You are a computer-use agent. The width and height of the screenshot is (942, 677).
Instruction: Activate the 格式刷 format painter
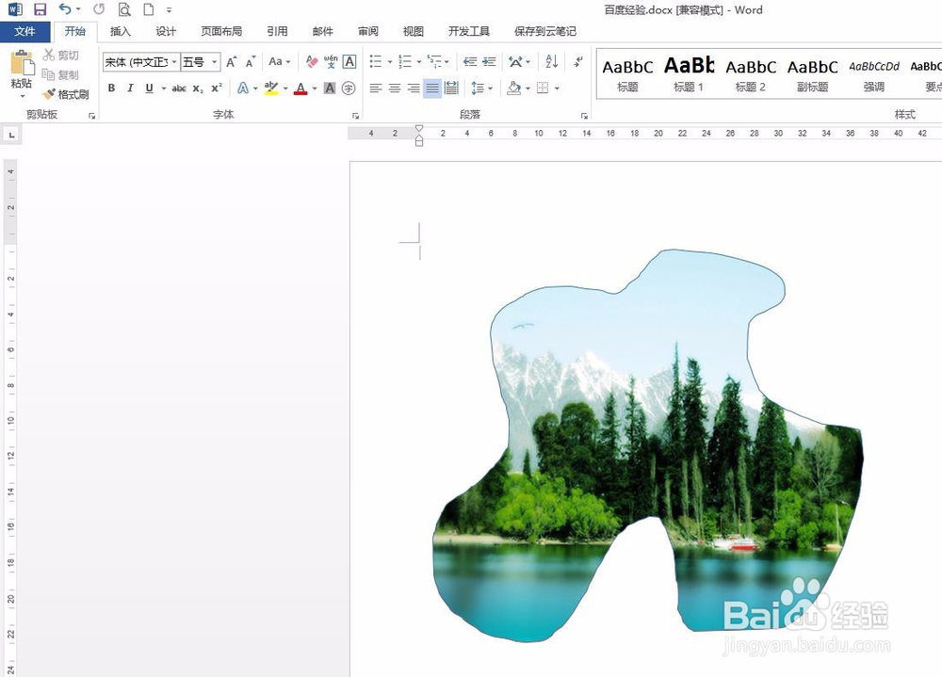click(66, 94)
